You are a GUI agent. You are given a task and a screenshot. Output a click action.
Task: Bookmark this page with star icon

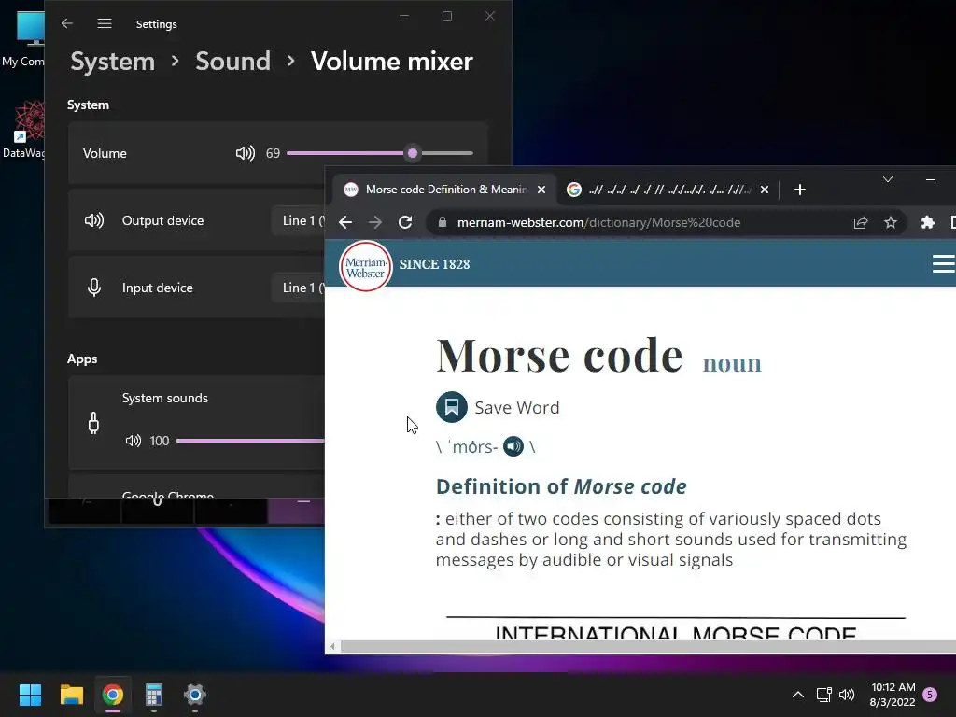[891, 222]
